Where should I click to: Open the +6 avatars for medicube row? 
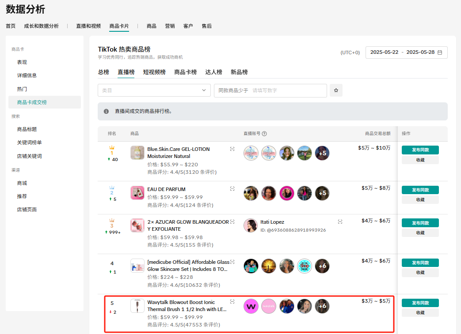(x=322, y=266)
